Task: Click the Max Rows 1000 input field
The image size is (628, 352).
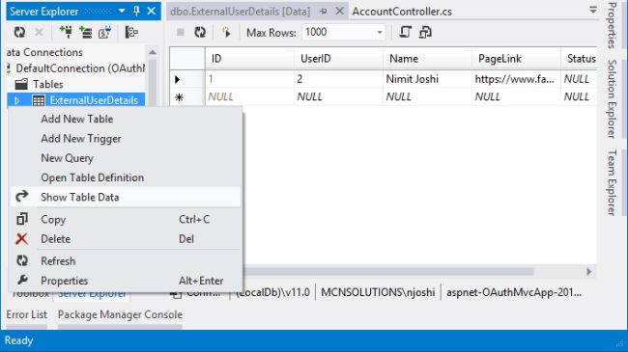Action: 338,33
